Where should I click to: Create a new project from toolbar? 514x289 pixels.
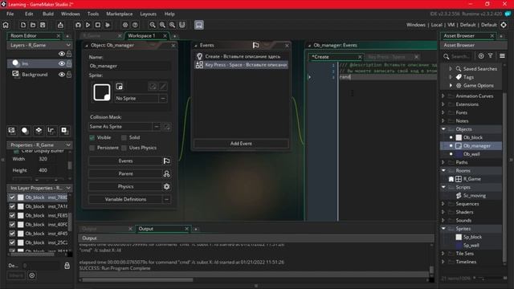23,25
